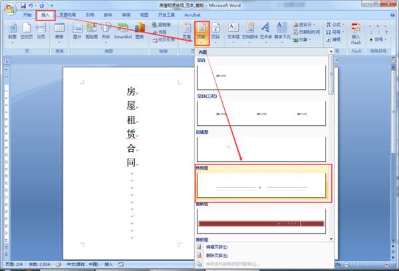Insert a 公式 equation
This screenshot has height=271, width=399.
[x=335, y=25]
